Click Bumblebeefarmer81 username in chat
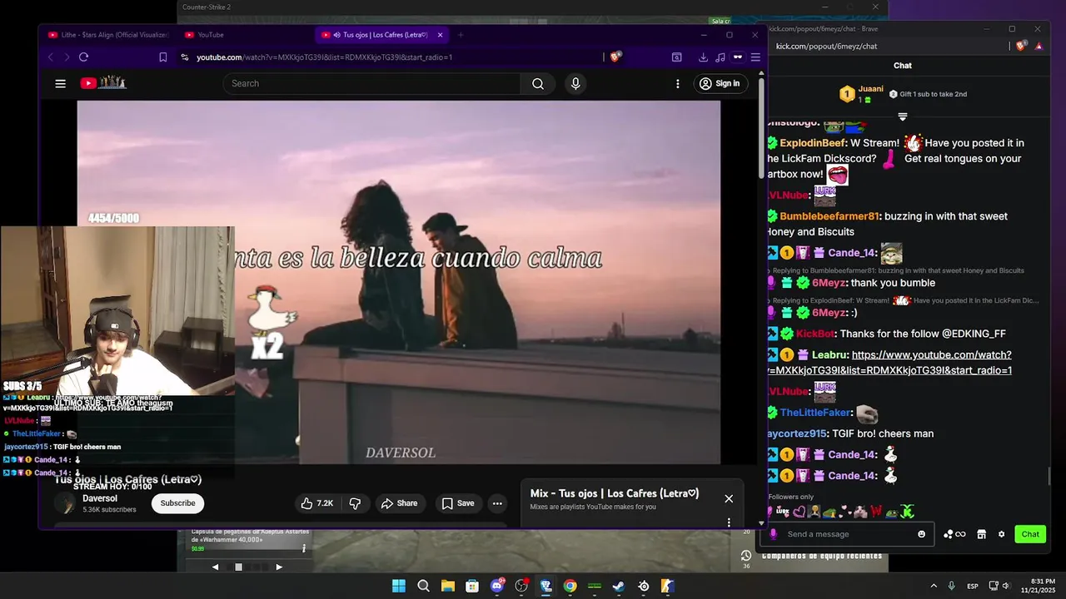This screenshot has width=1066, height=599. (829, 216)
